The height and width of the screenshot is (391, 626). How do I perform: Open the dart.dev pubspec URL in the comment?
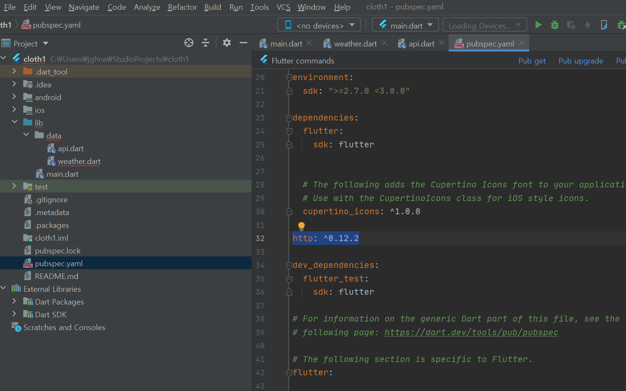pyautogui.click(x=471, y=332)
